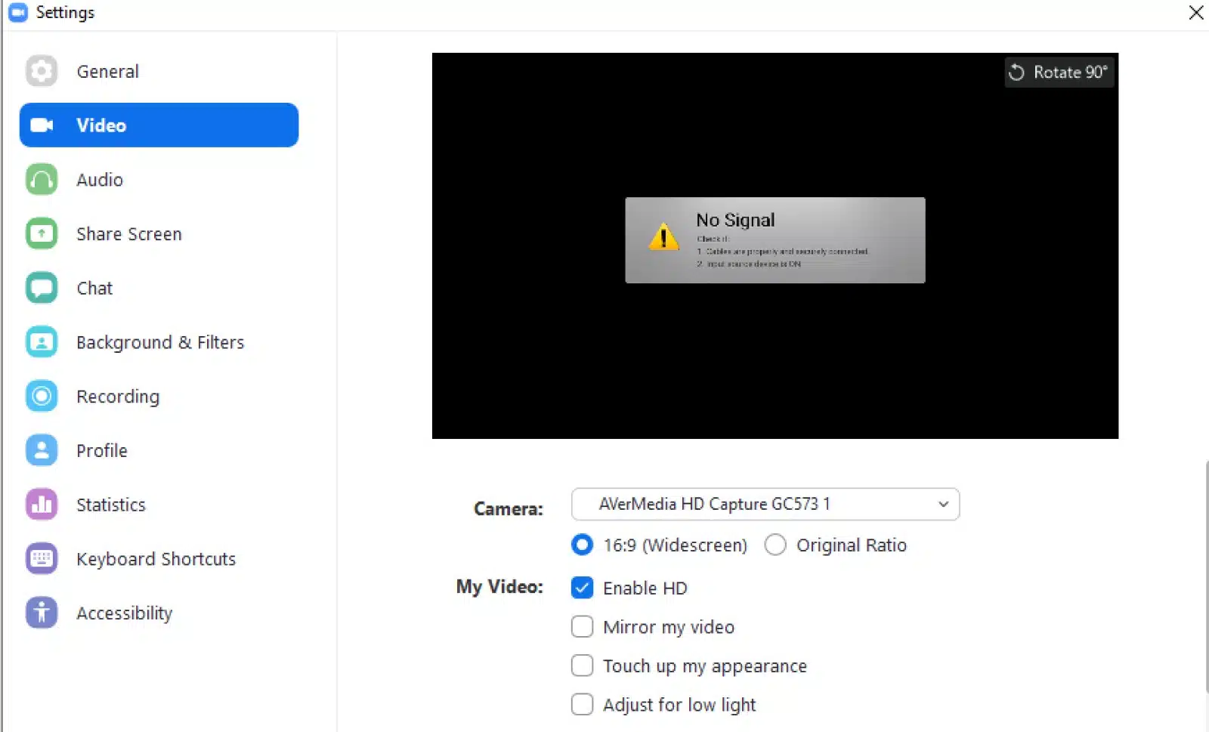Check Touch up my appearance
The width and height of the screenshot is (1209, 732).
(582, 666)
